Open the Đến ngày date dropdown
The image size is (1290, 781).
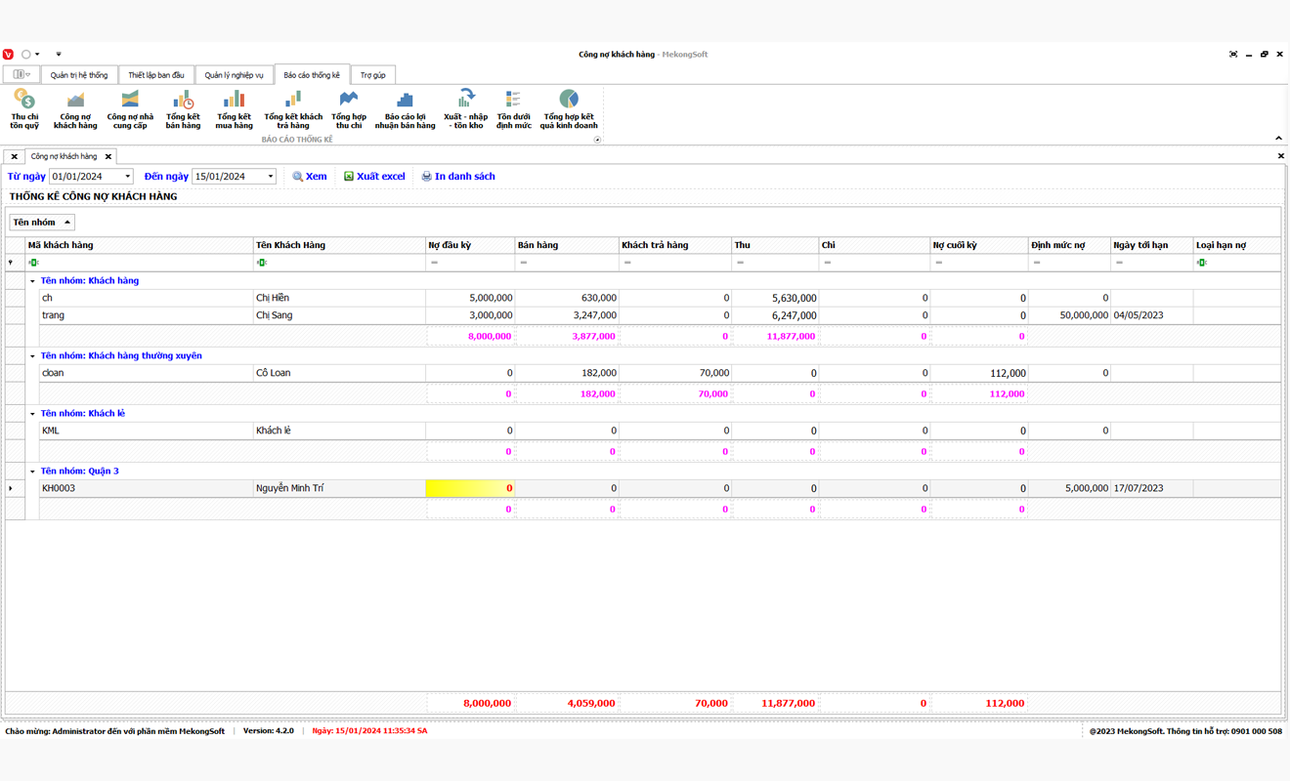coord(271,177)
